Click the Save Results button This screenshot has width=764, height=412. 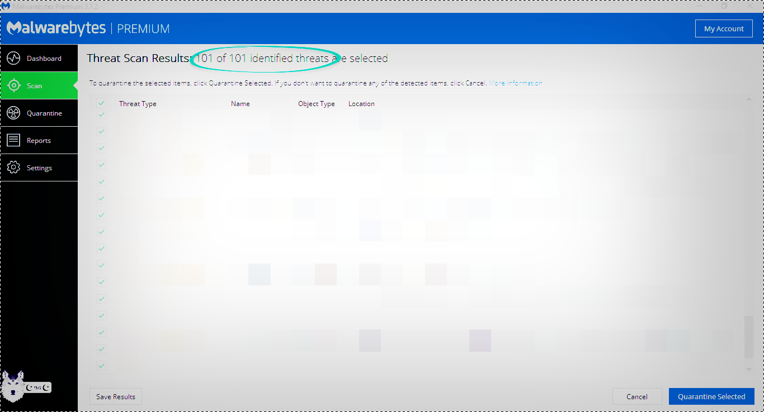tap(116, 397)
